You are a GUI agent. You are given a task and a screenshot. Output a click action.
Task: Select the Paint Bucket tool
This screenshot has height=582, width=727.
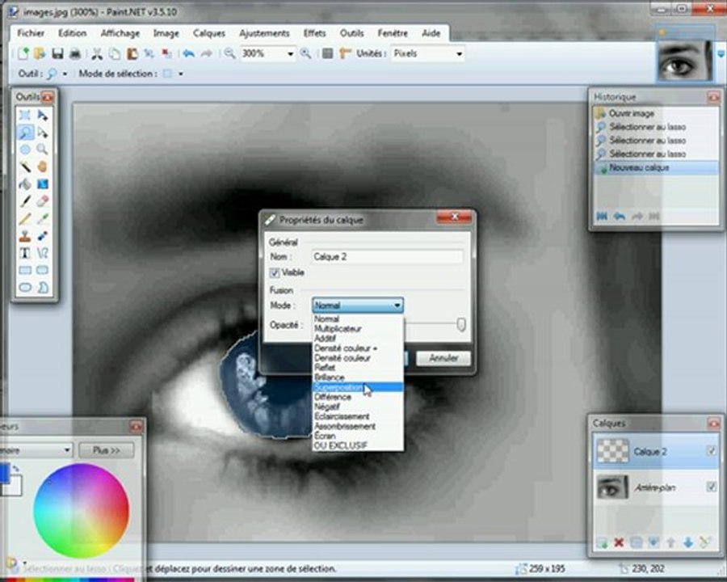tap(25, 184)
